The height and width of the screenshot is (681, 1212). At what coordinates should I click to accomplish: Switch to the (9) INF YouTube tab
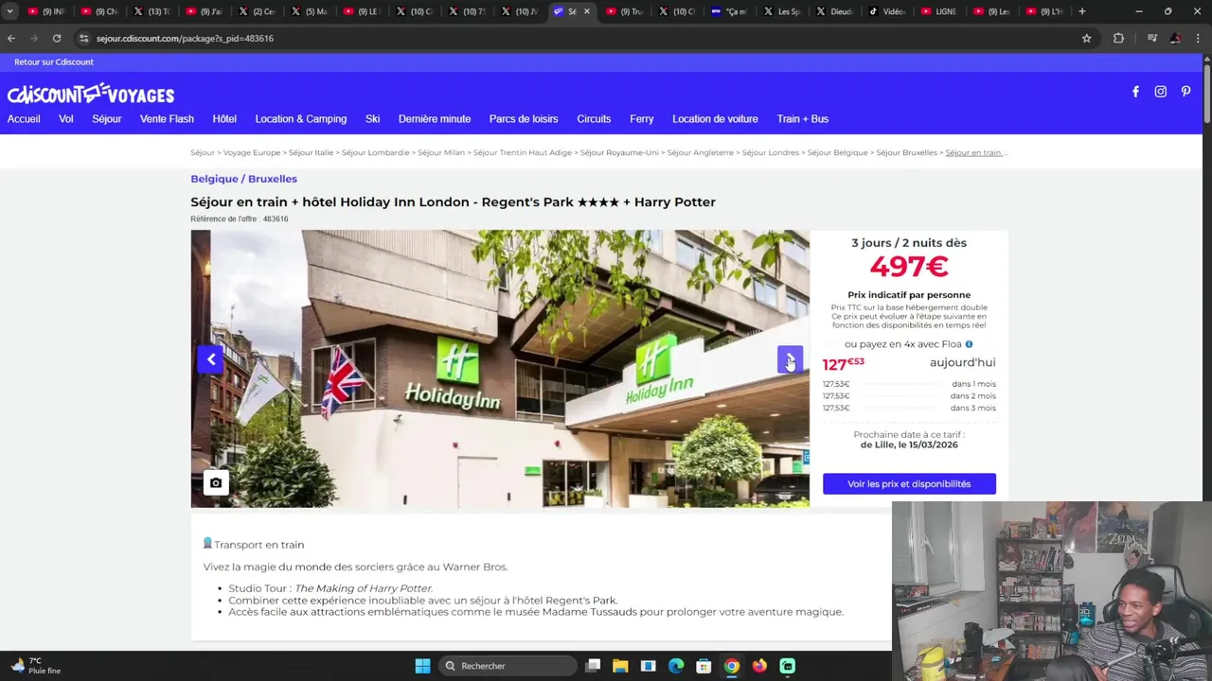pyautogui.click(x=46, y=11)
